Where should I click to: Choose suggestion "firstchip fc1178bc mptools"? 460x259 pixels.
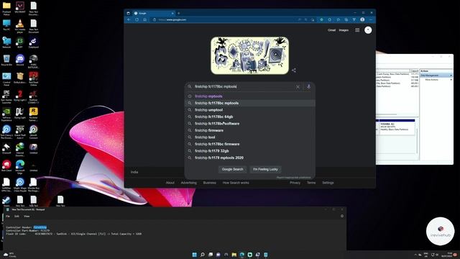tap(249, 103)
